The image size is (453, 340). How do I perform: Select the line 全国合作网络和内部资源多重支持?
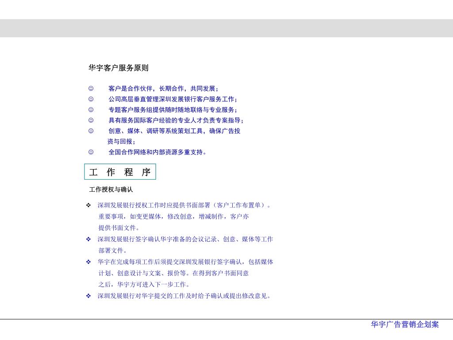(x=157, y=152)
